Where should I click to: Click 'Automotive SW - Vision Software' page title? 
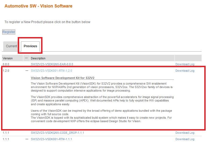[x=38, y=6]
